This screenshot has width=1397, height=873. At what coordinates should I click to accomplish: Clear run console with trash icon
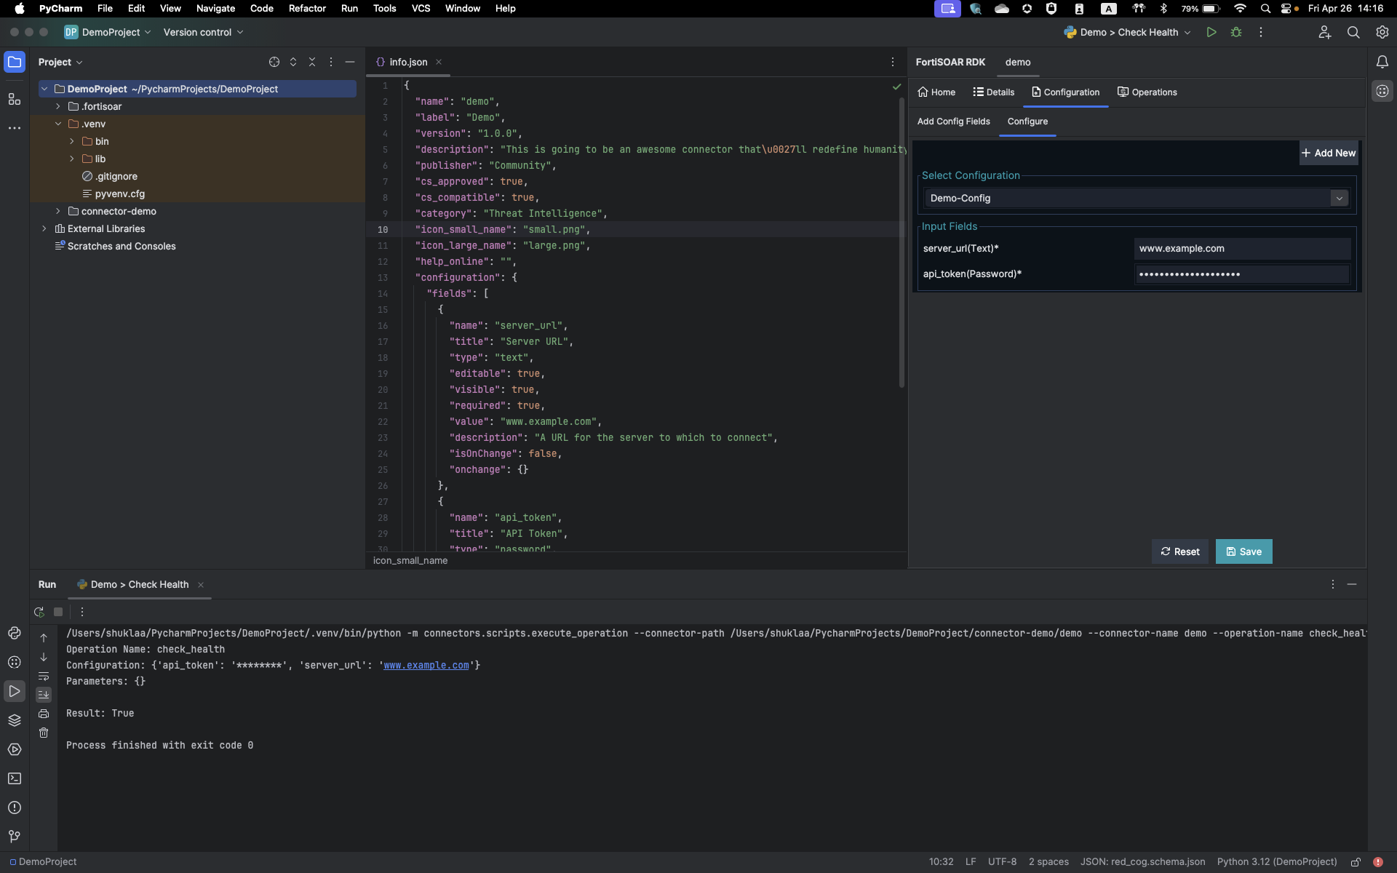[x=44, y=733]
